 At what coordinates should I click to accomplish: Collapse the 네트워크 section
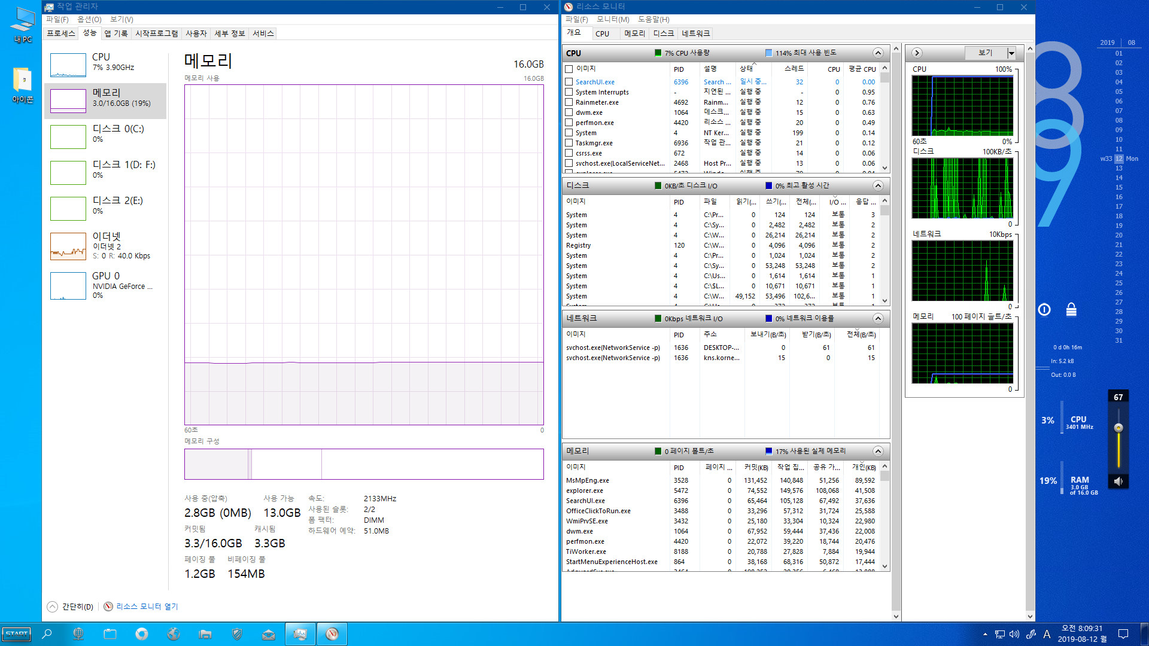pyautogui.click(x=878, y=318)
